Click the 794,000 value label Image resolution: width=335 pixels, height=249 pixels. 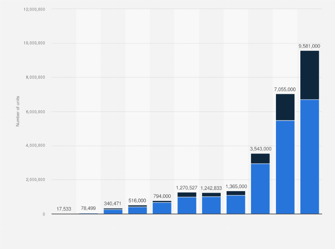[162, 196]
